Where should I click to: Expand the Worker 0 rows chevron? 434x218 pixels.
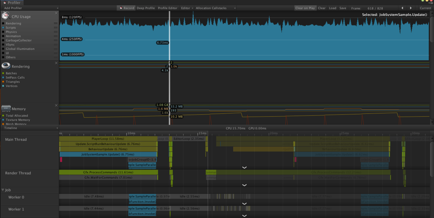click(244, 204)
